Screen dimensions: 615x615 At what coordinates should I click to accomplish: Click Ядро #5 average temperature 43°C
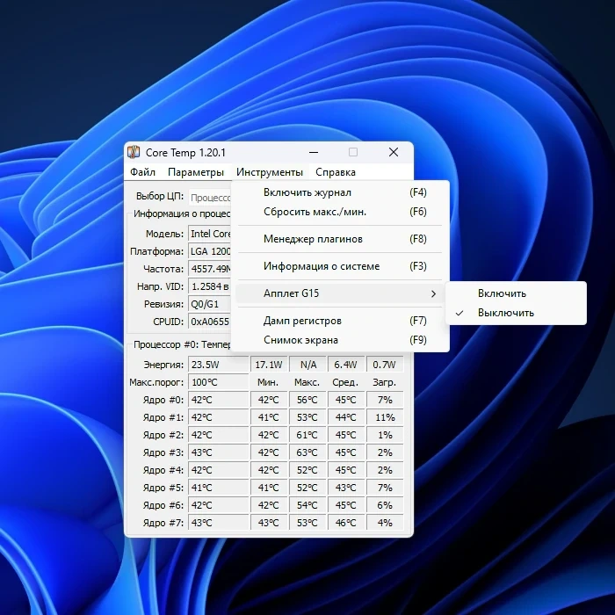pyautogui.click(x=346, y=488)
